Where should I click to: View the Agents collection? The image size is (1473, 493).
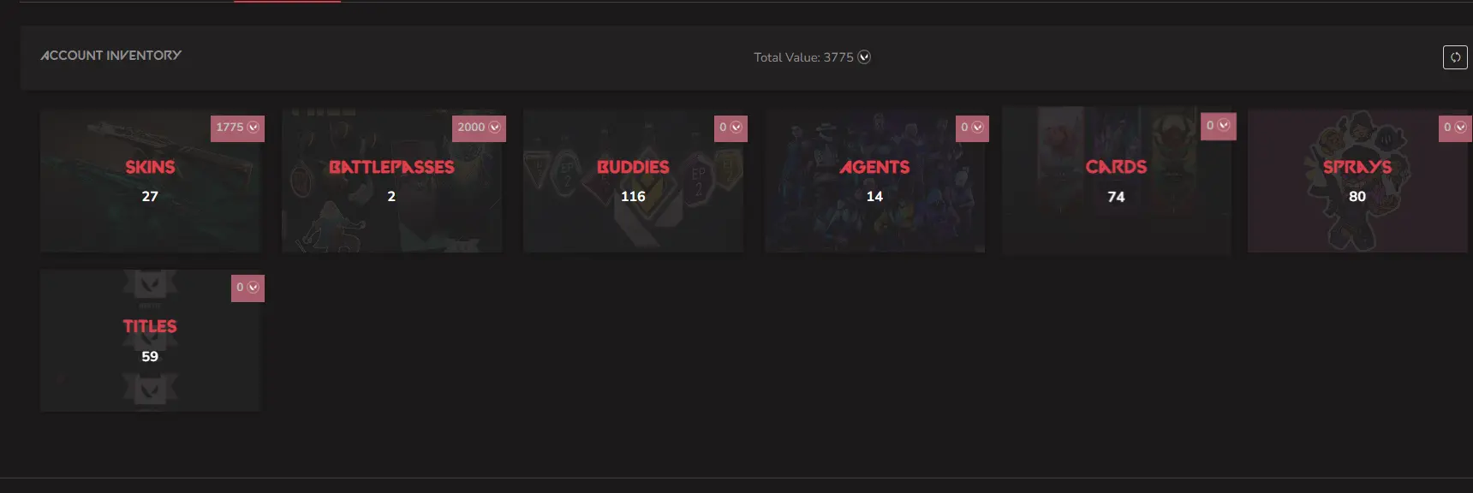tap(874, 168)
